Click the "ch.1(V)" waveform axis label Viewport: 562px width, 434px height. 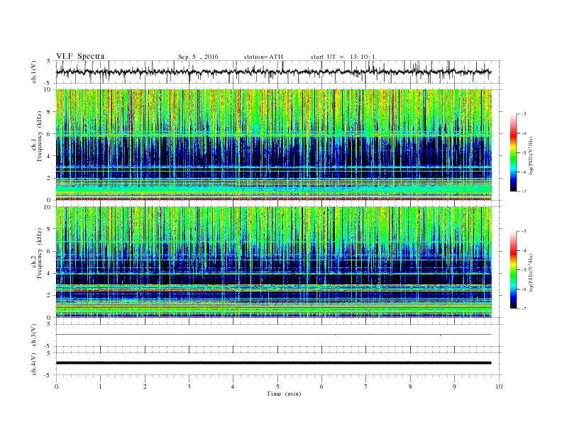(34, 72)
